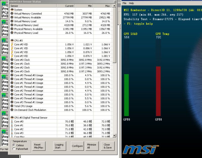This screenshot has height=158, width=202.
Task: Click the MSI logo in Kombustor window
Action: coord(141,149)
